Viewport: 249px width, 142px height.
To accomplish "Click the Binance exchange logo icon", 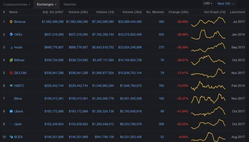I will tap(11, 22).
